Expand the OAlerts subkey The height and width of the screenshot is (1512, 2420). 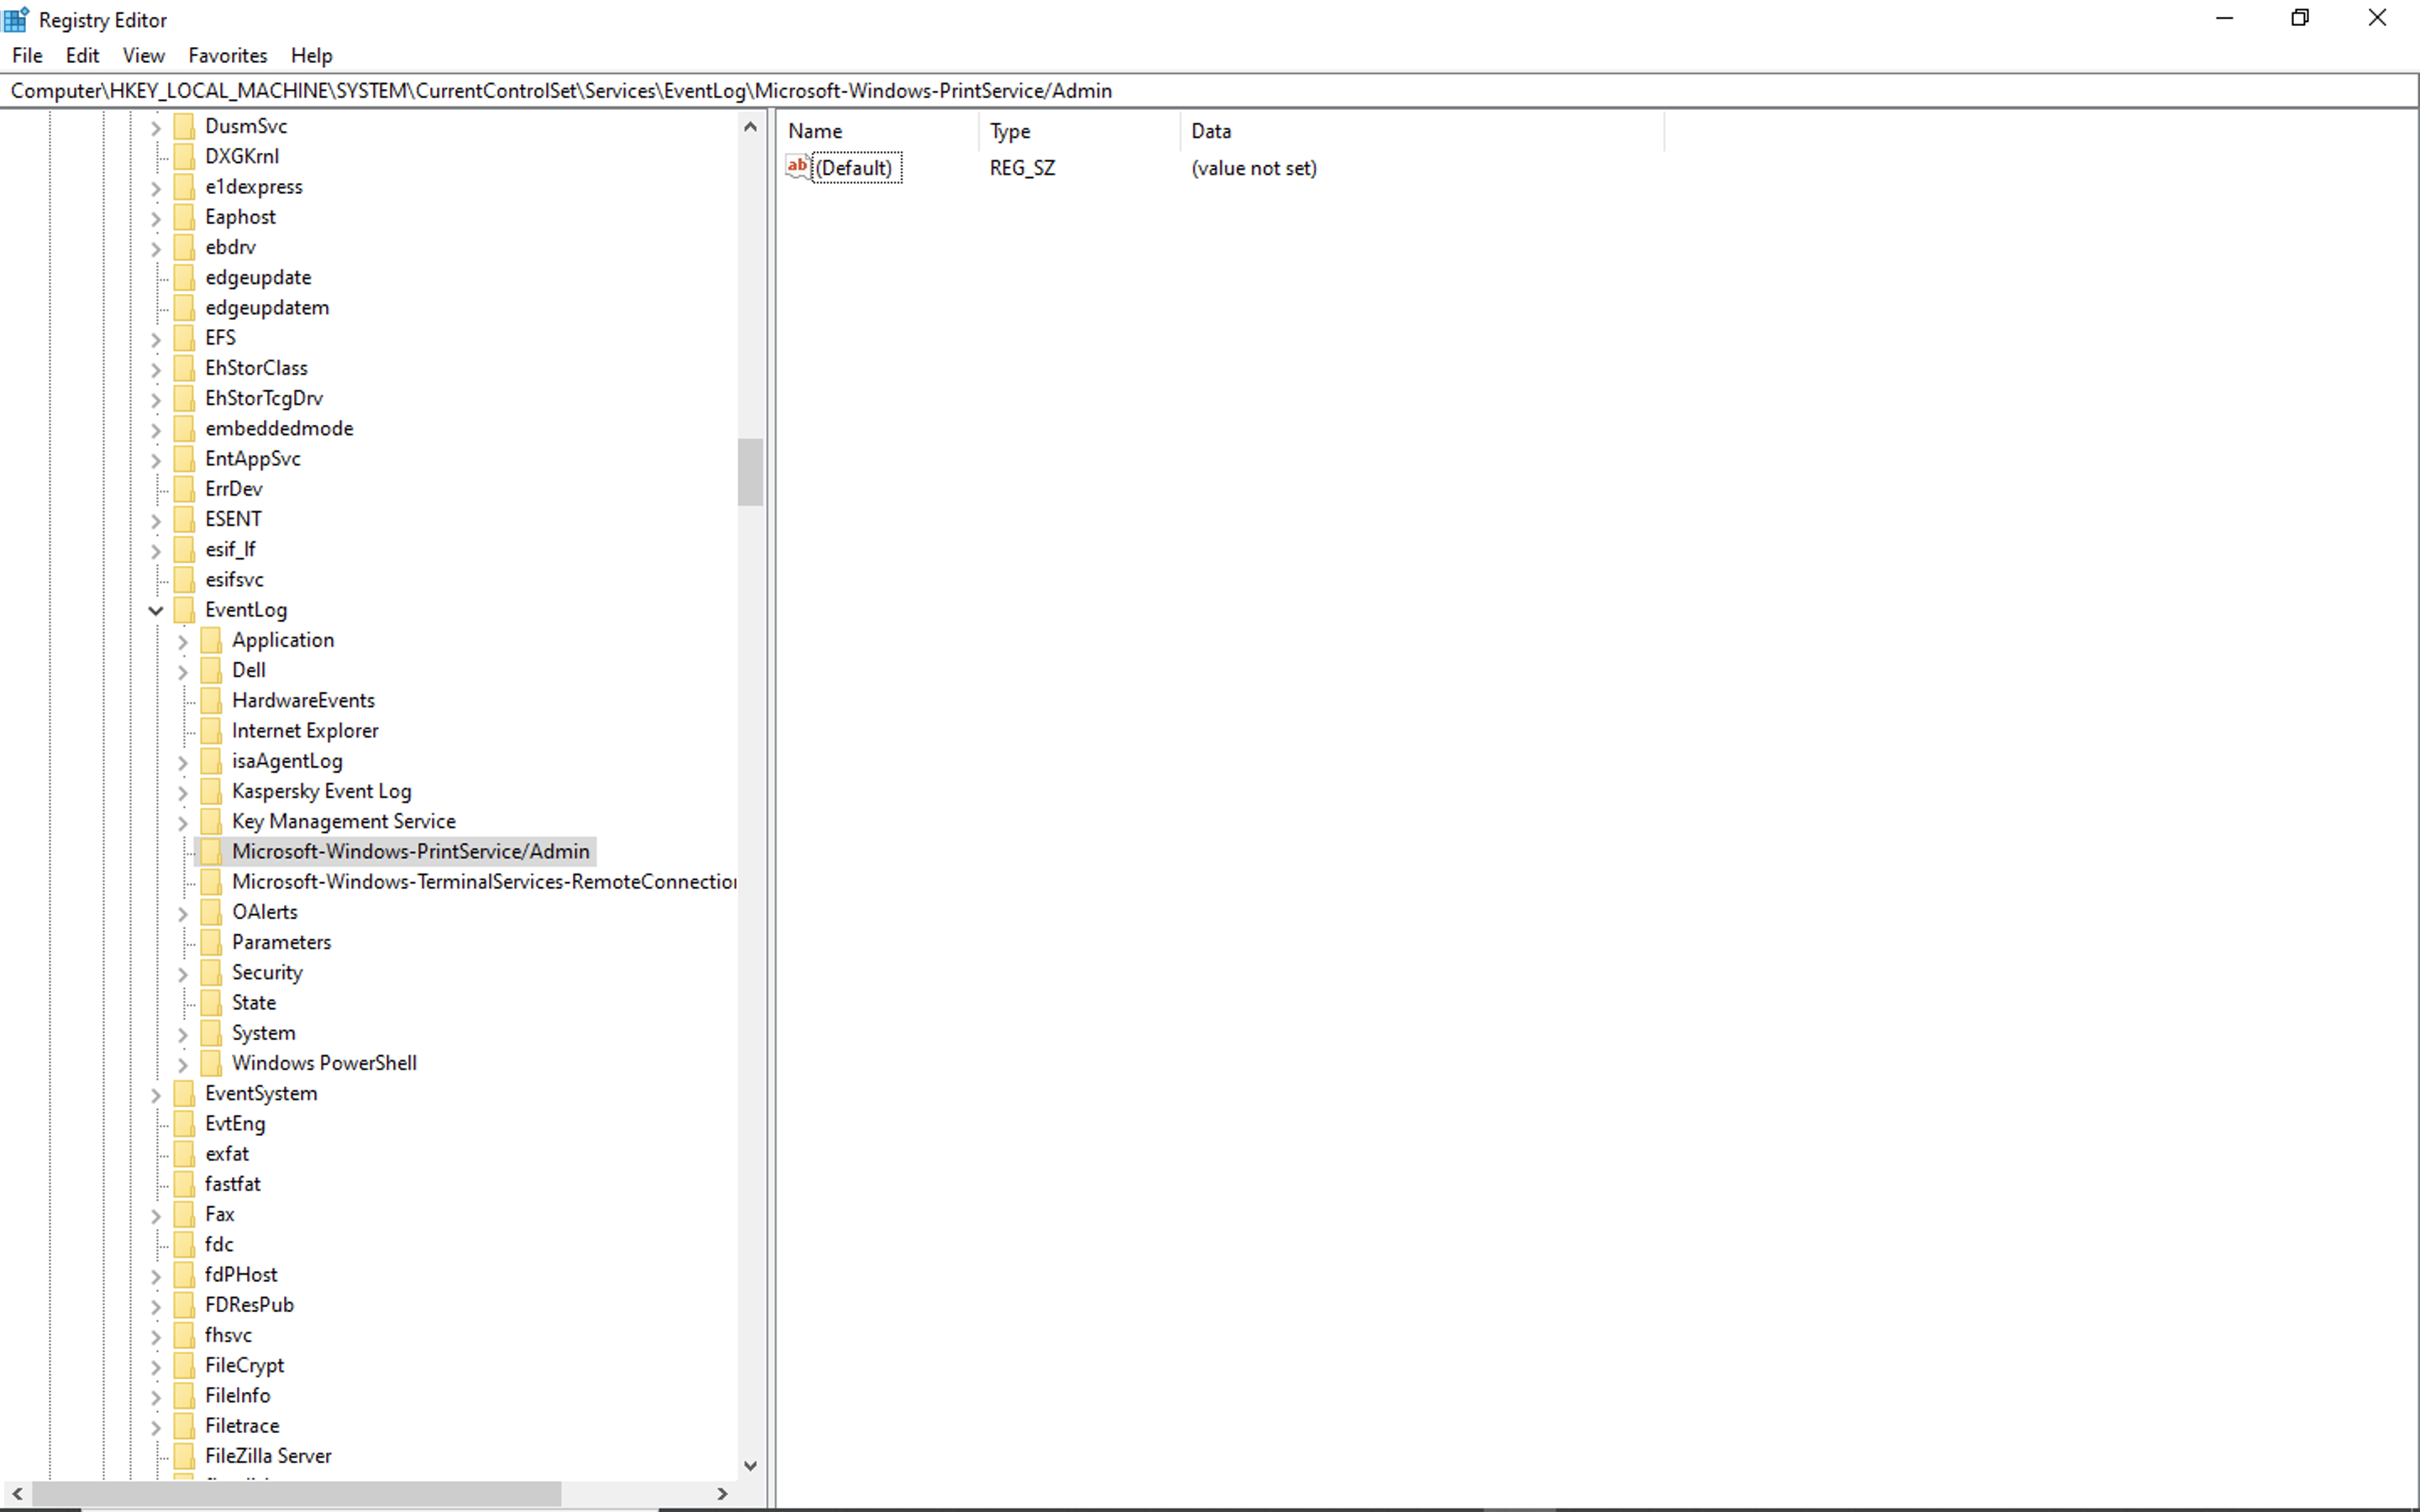[x=183, y=913]
